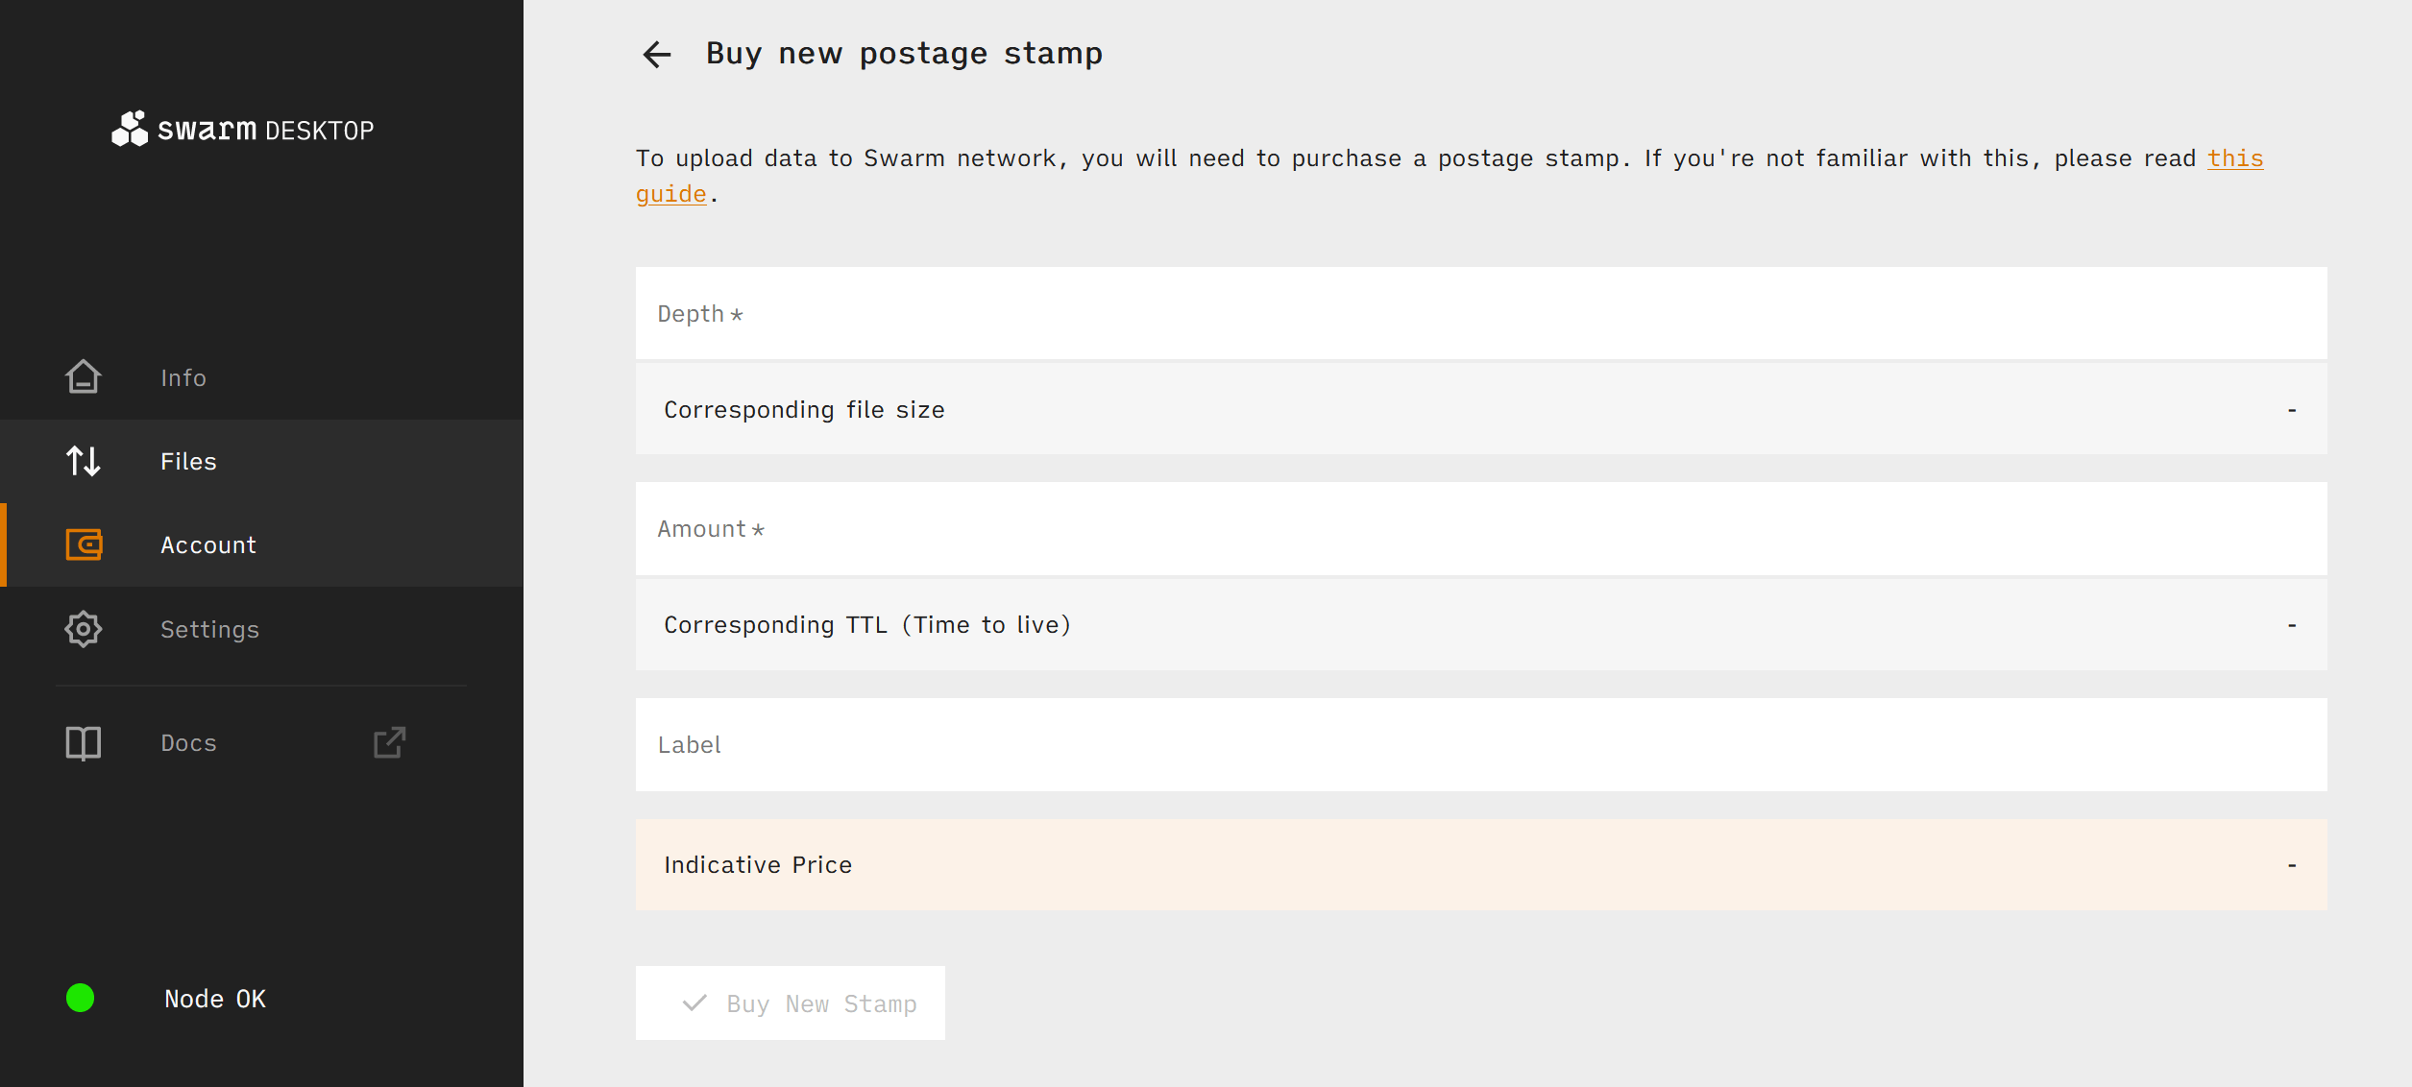Click the Account wallet icon
Viewport: 2412px width, 1087px height.
pos(84,544)
